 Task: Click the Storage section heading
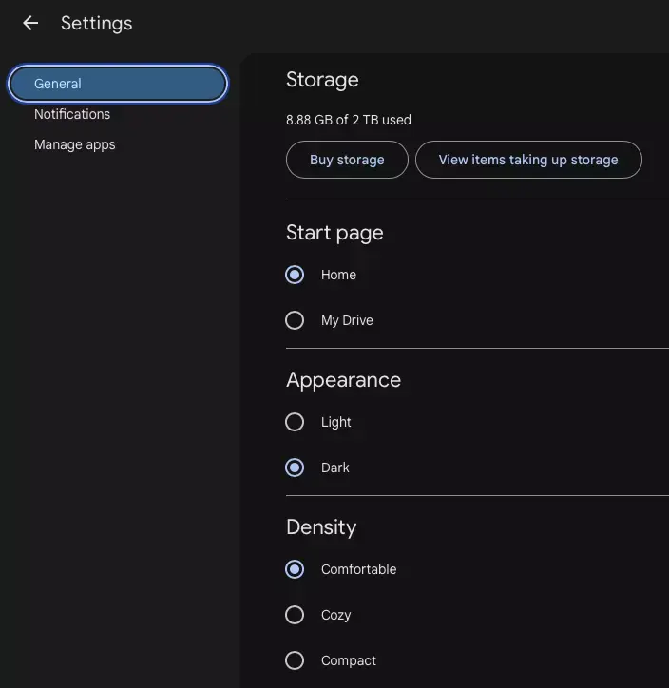pos(322,80)
